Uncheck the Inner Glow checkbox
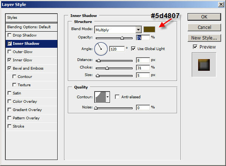The image size is (226, 166). tap(9, 60)
